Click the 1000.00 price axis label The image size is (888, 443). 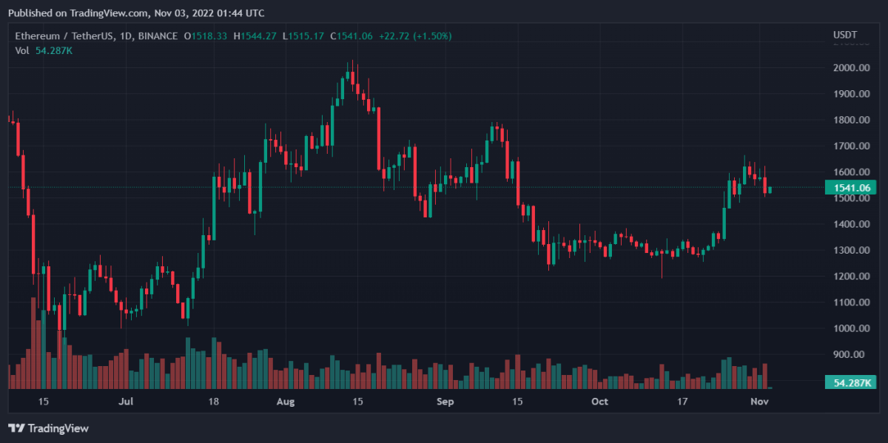(851, 328)
